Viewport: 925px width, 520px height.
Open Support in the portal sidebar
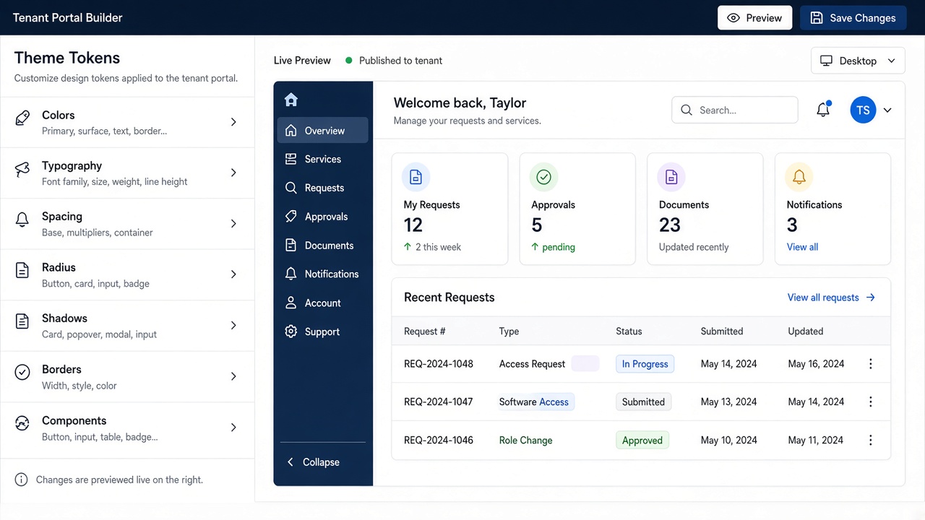(x=322, y=332)
